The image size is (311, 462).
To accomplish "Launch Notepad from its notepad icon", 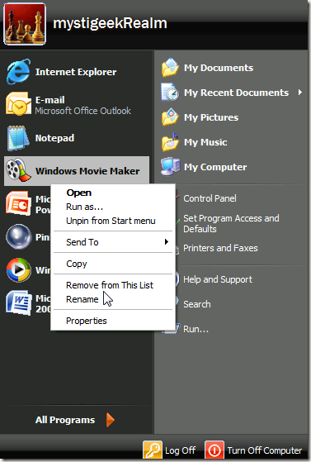I will 18,138.
